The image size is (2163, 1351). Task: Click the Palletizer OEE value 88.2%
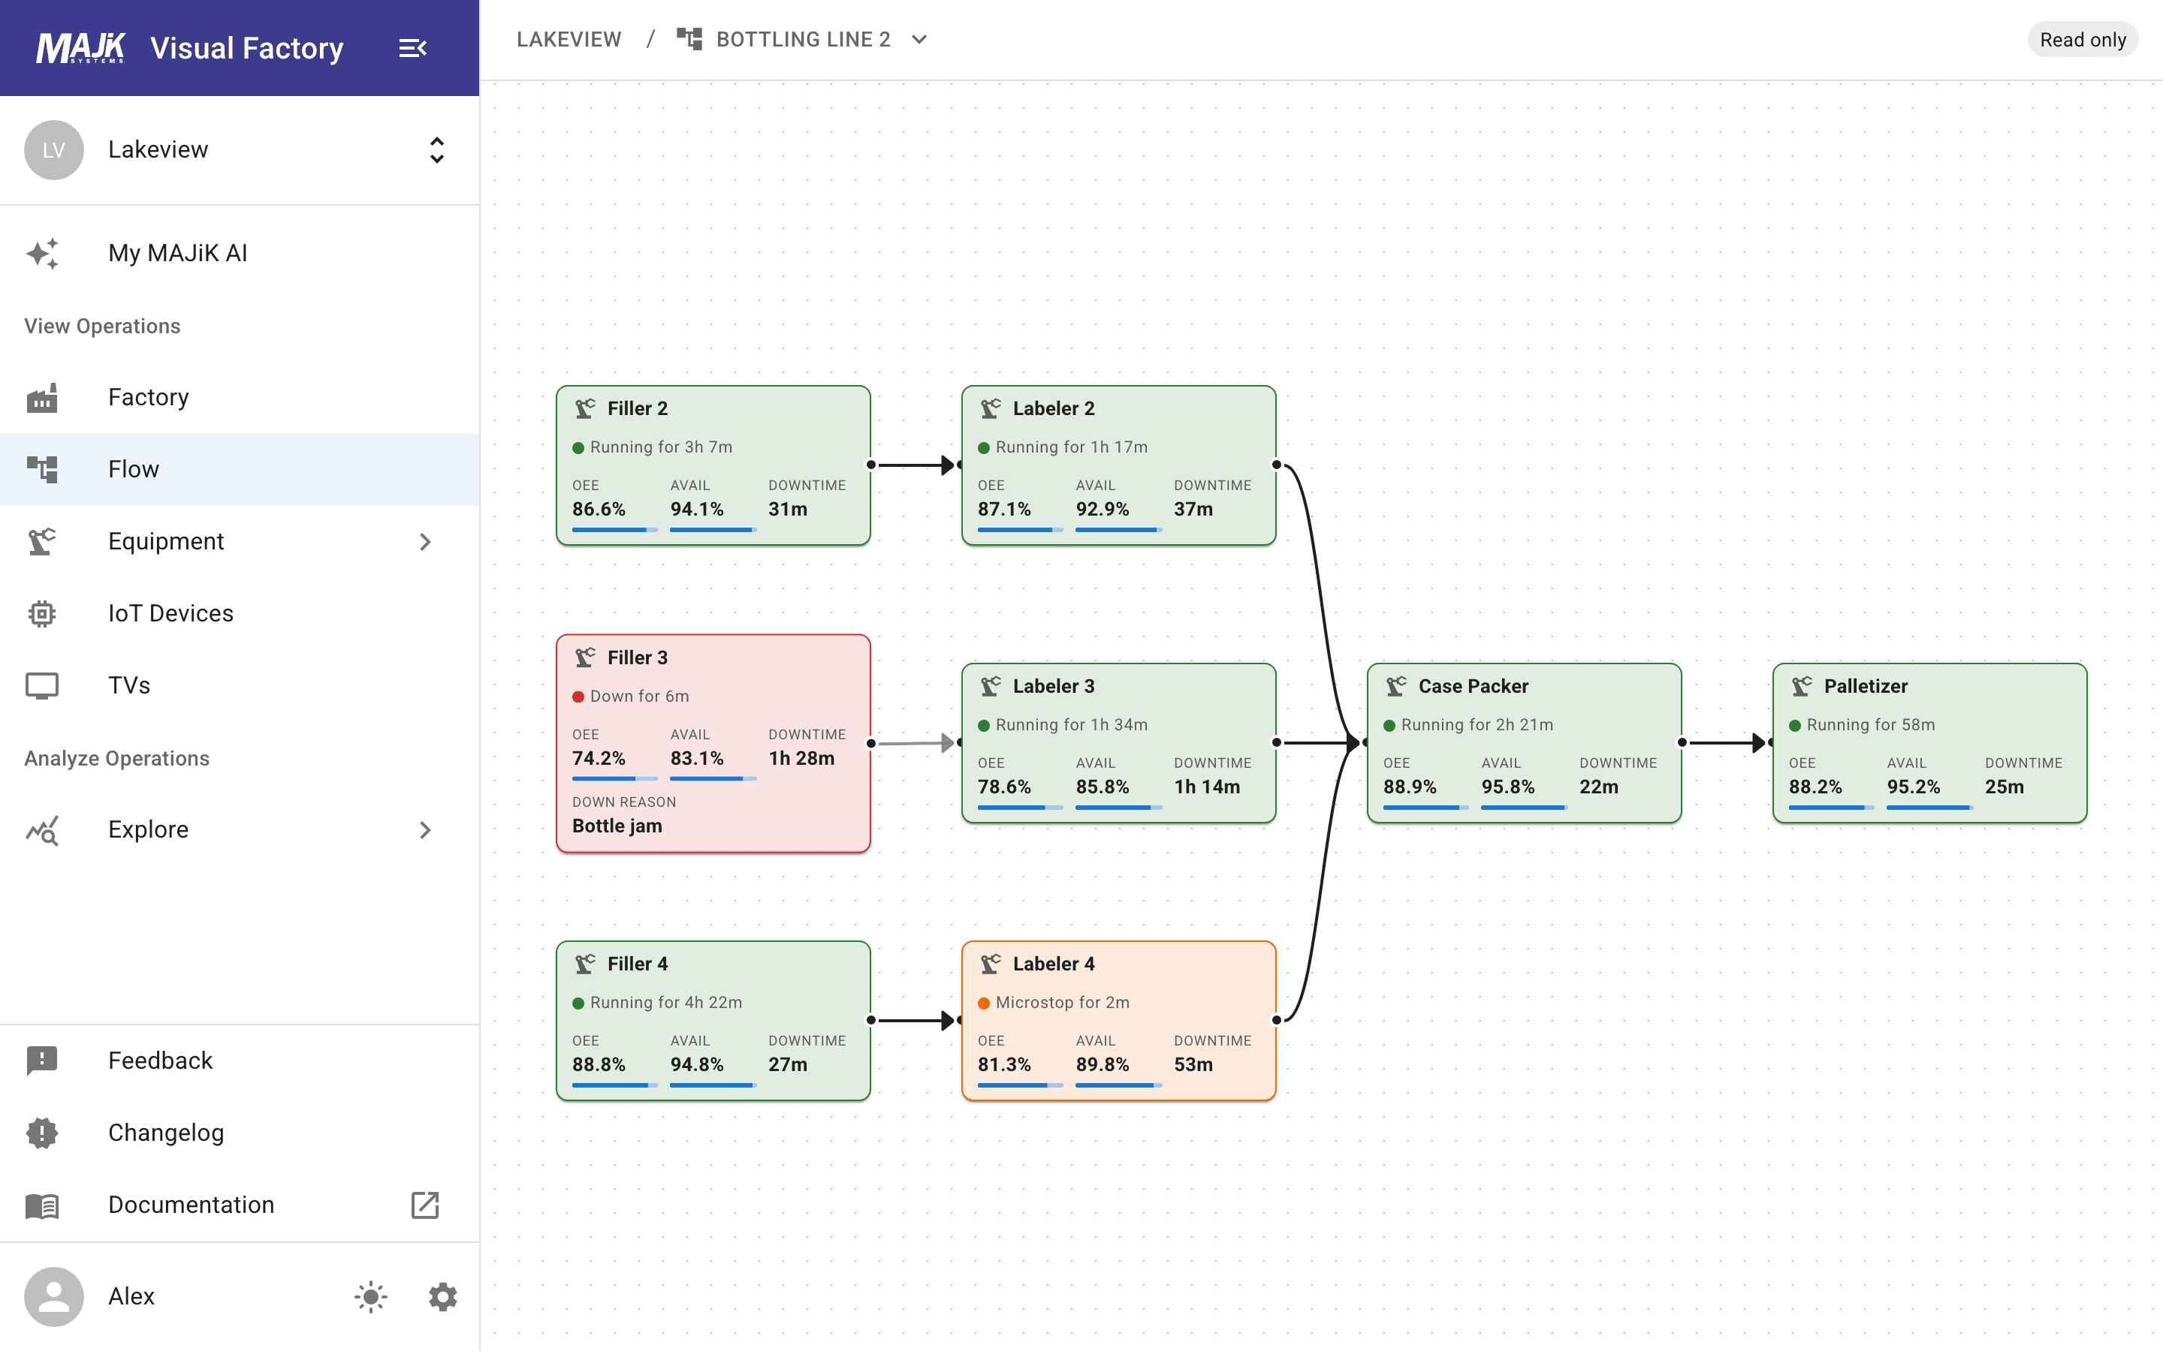coord(1815,787)
